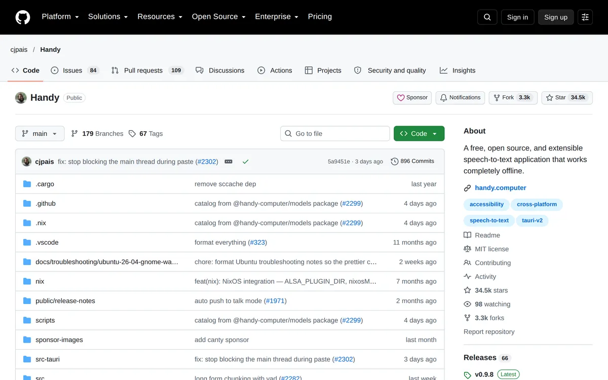
Task: Open the green Code dropdown button
Action: (x=419, y=134)
